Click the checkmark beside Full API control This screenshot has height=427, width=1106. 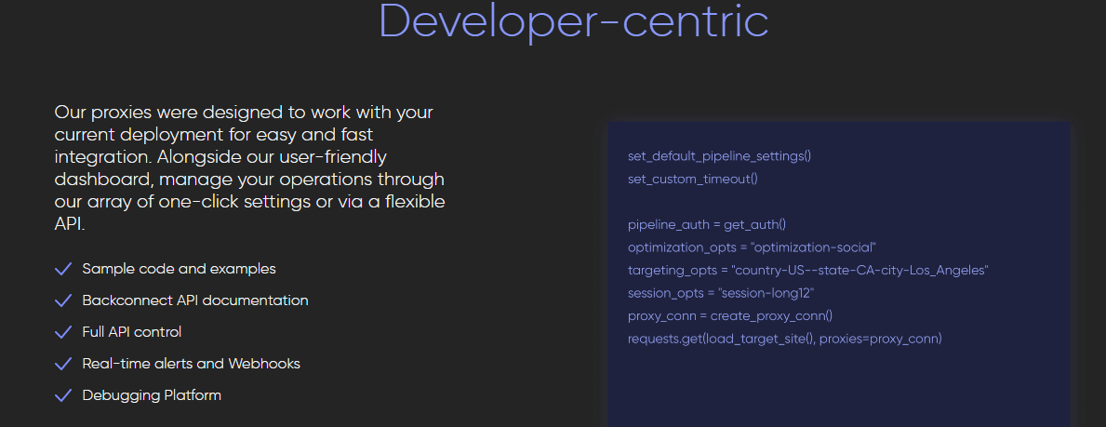[63, 332]
